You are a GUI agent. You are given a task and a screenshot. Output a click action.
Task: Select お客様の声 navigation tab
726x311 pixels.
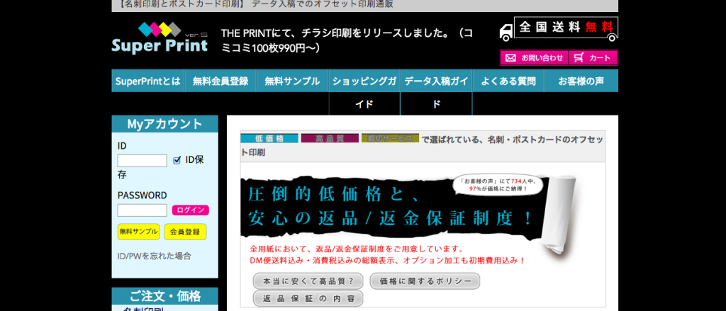coord(581,81)
